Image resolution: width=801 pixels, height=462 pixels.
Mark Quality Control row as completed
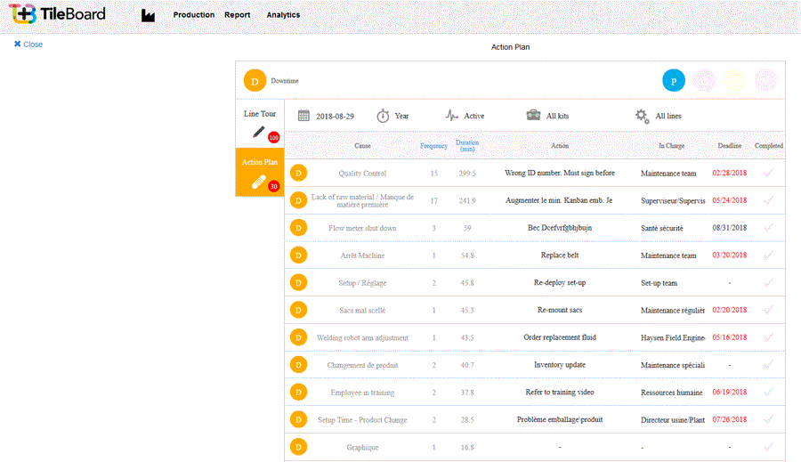click(x=768, y=174)
